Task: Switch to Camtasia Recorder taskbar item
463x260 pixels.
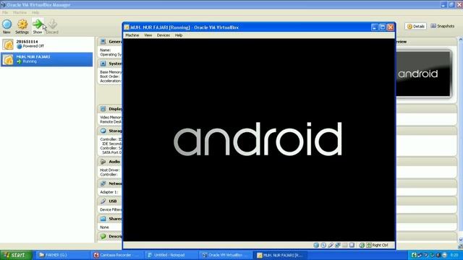Action: (x=117, y=255)
